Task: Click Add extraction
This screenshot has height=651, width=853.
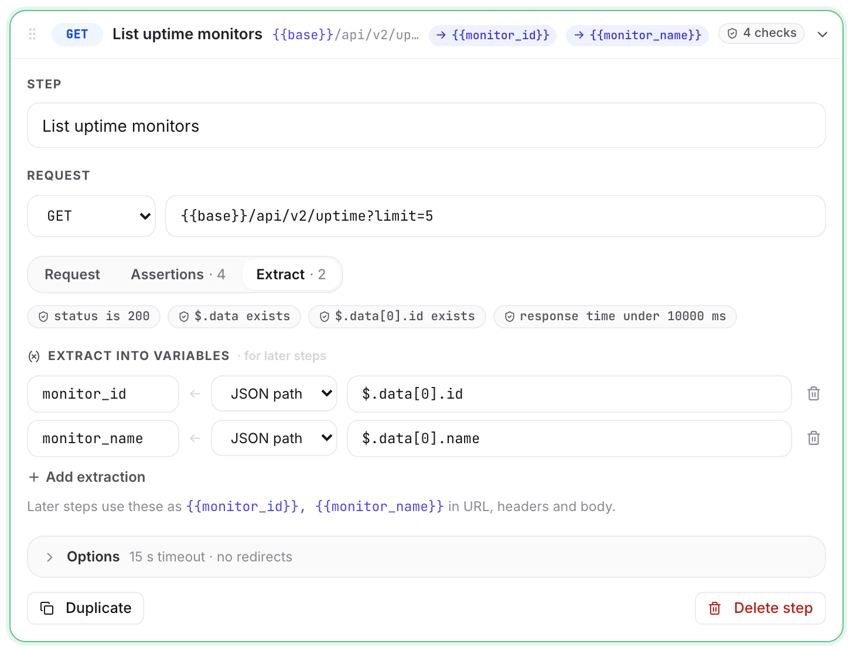Action: (x=87, y=477)
